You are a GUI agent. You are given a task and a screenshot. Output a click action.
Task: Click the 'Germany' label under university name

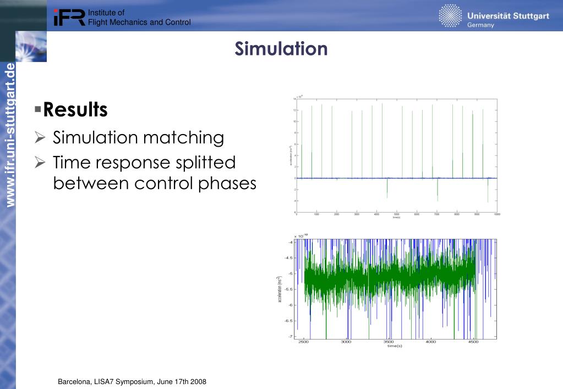tap(480, 25)
